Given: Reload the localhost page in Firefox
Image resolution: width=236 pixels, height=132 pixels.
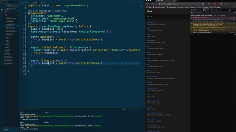Looking at the screenshot, I should point(153,4).
